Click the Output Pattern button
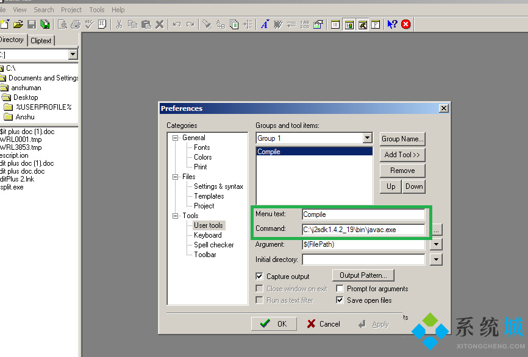The width and height of the screenshot is (528, 357). click(x=363, y=275)
